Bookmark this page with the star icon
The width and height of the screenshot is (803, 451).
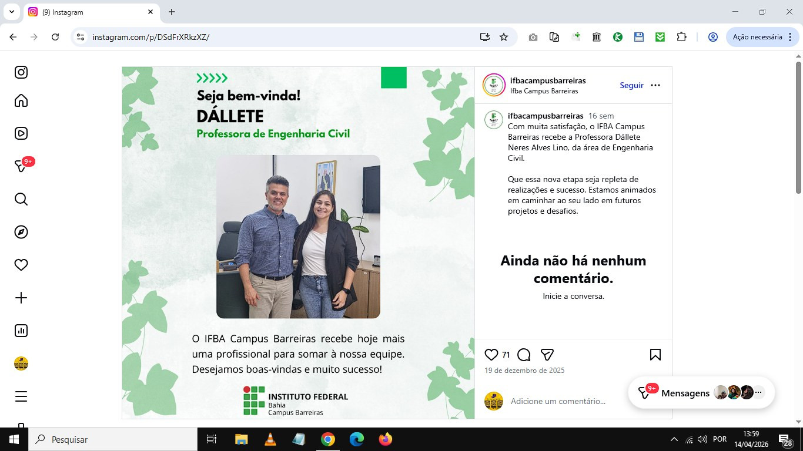[504, 37]
